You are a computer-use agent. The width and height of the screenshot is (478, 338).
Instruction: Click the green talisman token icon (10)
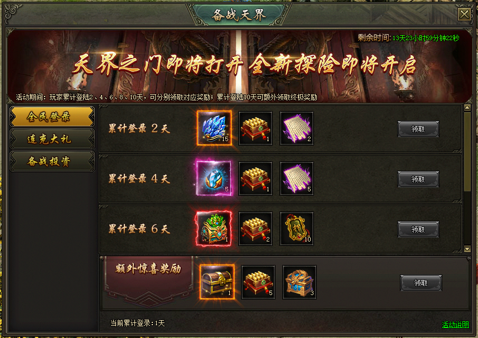(297, 229)
